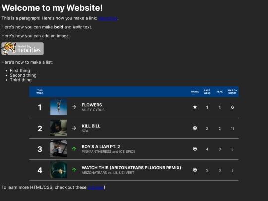
Task: Click green up arrow for Watch This
Action: point(74,170)
